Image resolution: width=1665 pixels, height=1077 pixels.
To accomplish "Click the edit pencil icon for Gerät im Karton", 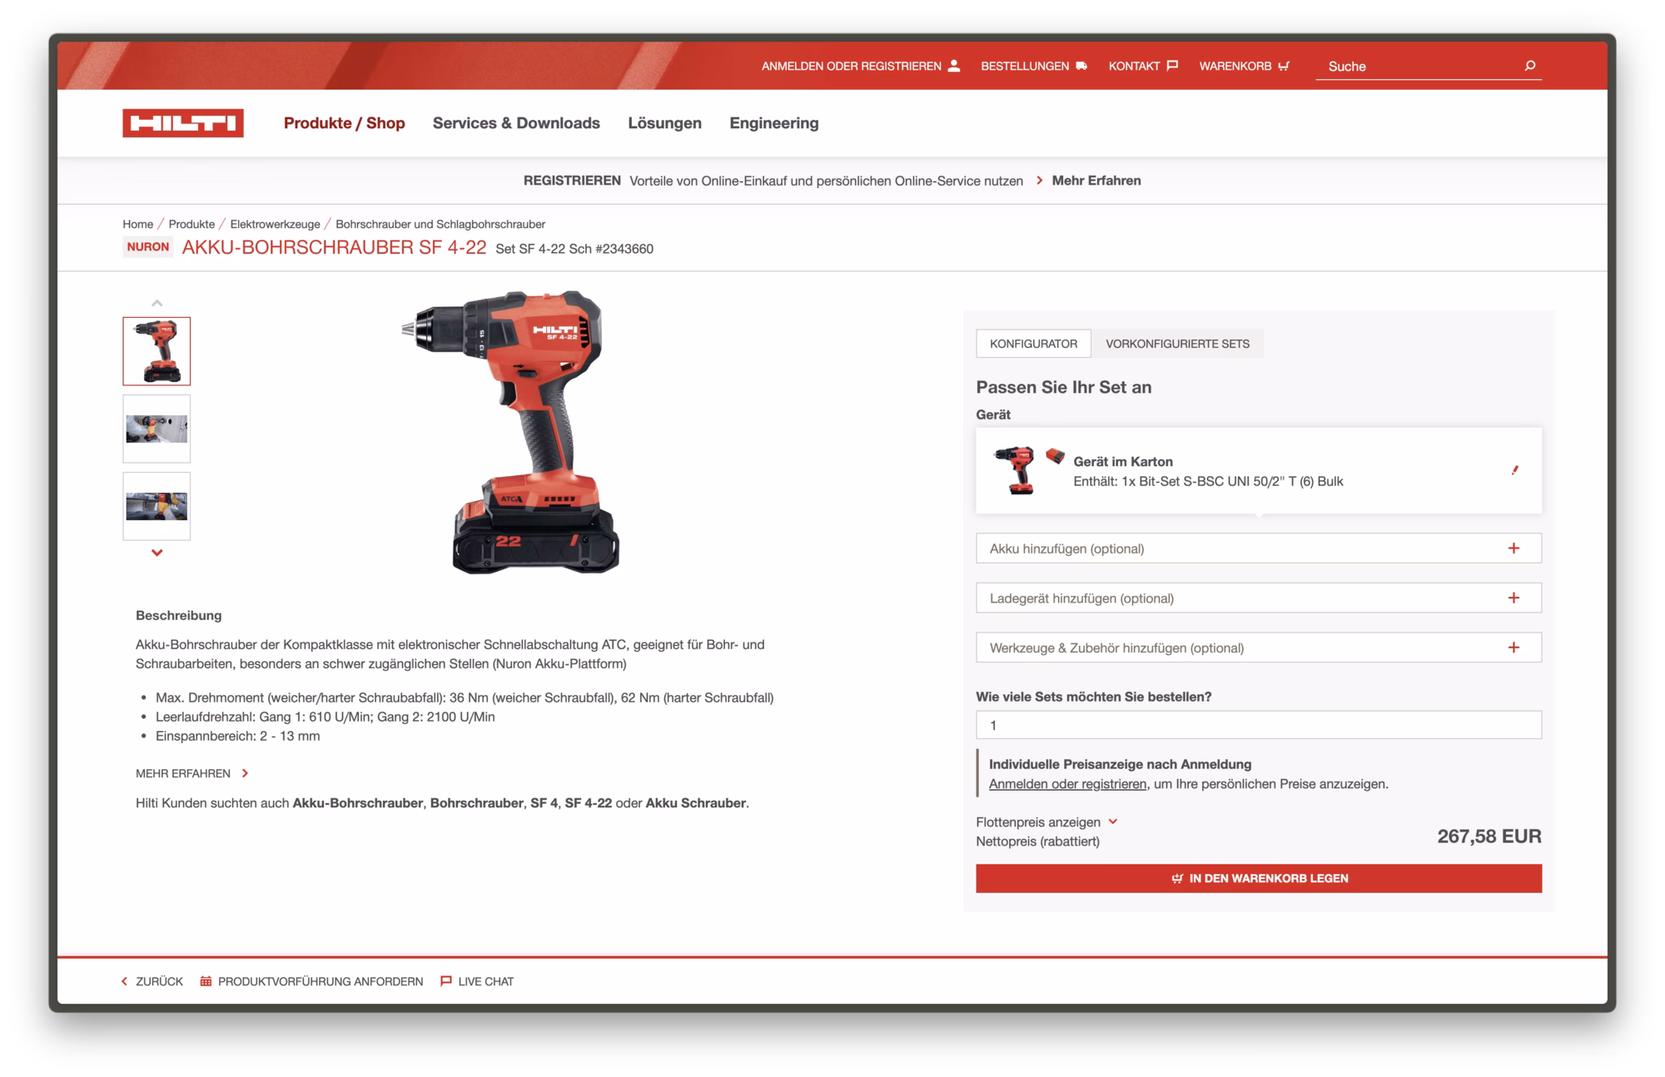I will click(x=1515, y=470).
